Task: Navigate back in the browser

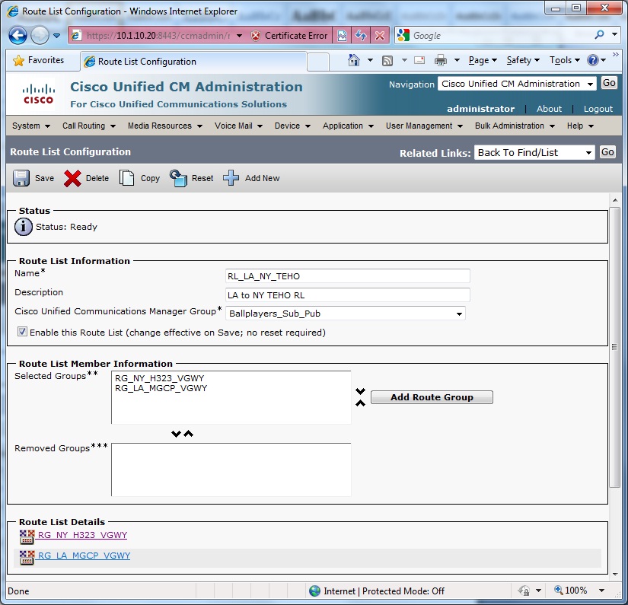Action: [17, 35]
